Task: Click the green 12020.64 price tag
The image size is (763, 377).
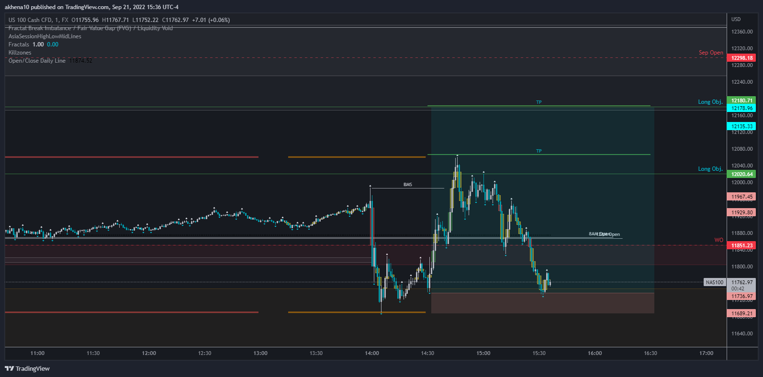Action: [741, 174]
